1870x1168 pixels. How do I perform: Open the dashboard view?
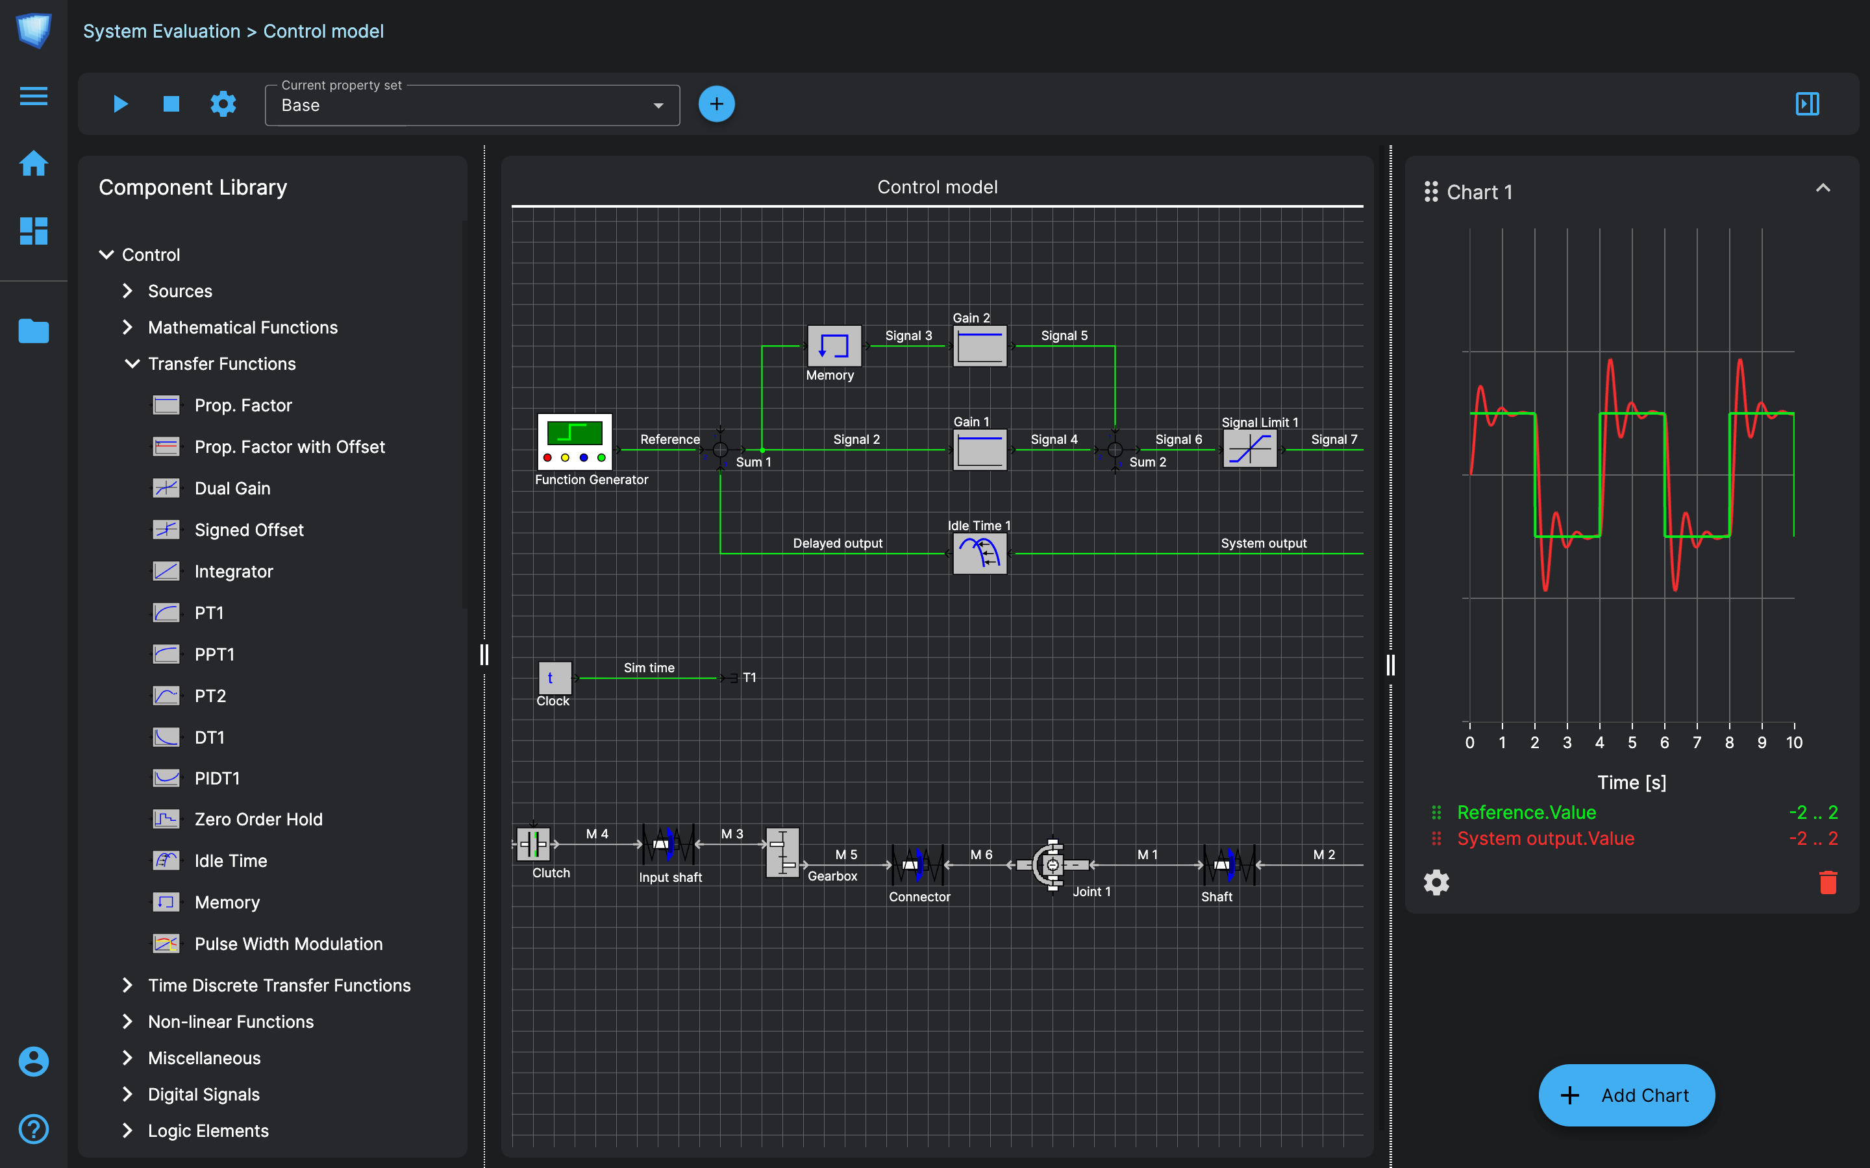click(33, 230)
